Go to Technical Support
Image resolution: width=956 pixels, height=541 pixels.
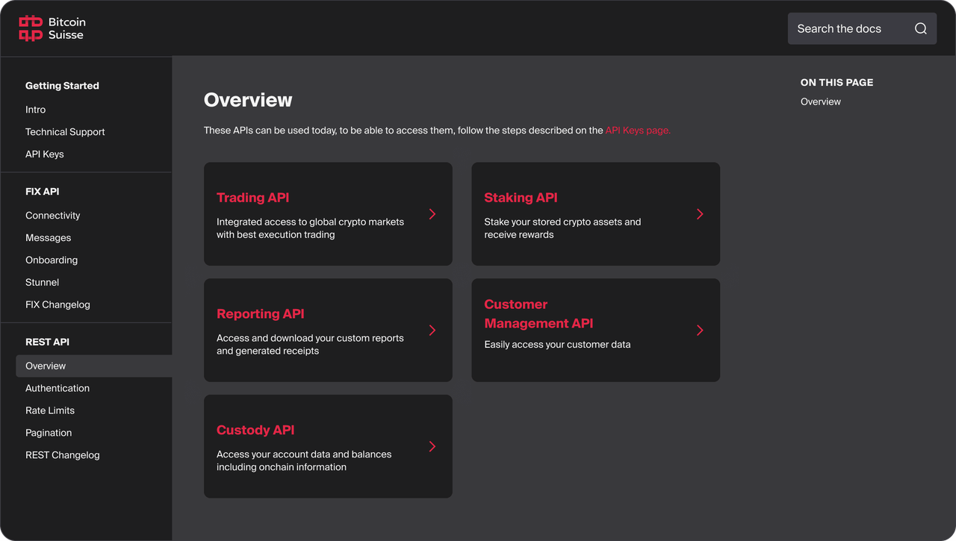(65, 131)
